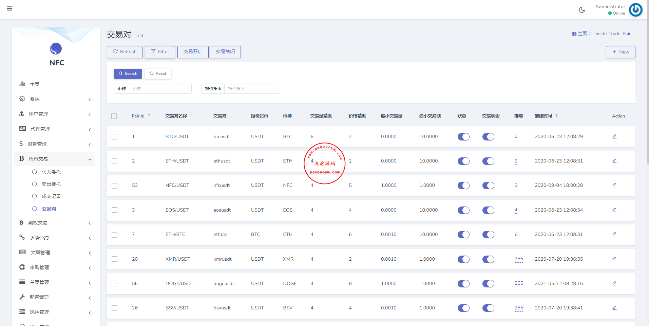Sort by 创建时间 arrow icon
Viewport: 649px width, 326px height.
[x=556, y=116]
